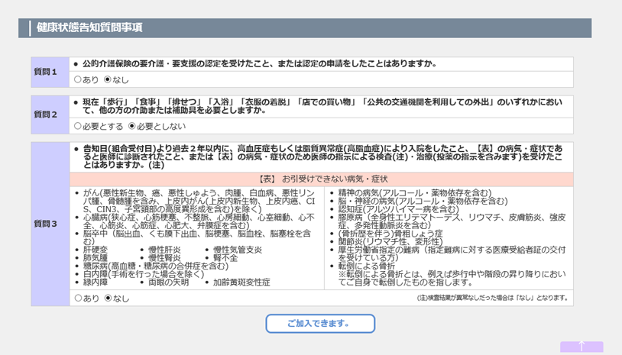Choose 必要としない for 質問2
Image resolution: width=622 pixels, height=355 pixels.
[131, 126]
